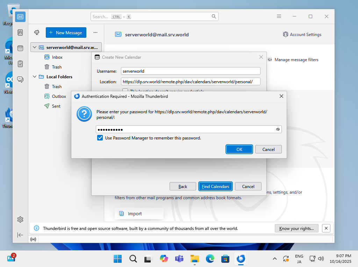The height and width of the screenshot is (267, 358).
Task: Open folder pane options ellipsis menu
Action: 95,33
